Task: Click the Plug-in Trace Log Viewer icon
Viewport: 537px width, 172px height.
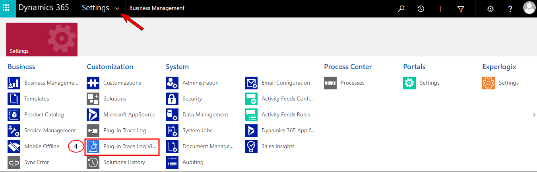Action: [x=93, y=147]
